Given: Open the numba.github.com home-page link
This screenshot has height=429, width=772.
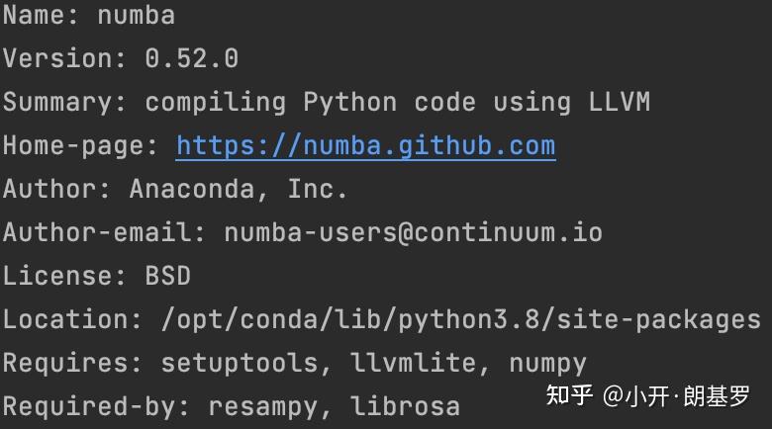Looking at the screenshot, I should [365, 146].
